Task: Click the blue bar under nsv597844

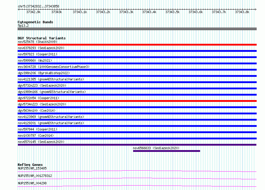Action: coord(137,132)
